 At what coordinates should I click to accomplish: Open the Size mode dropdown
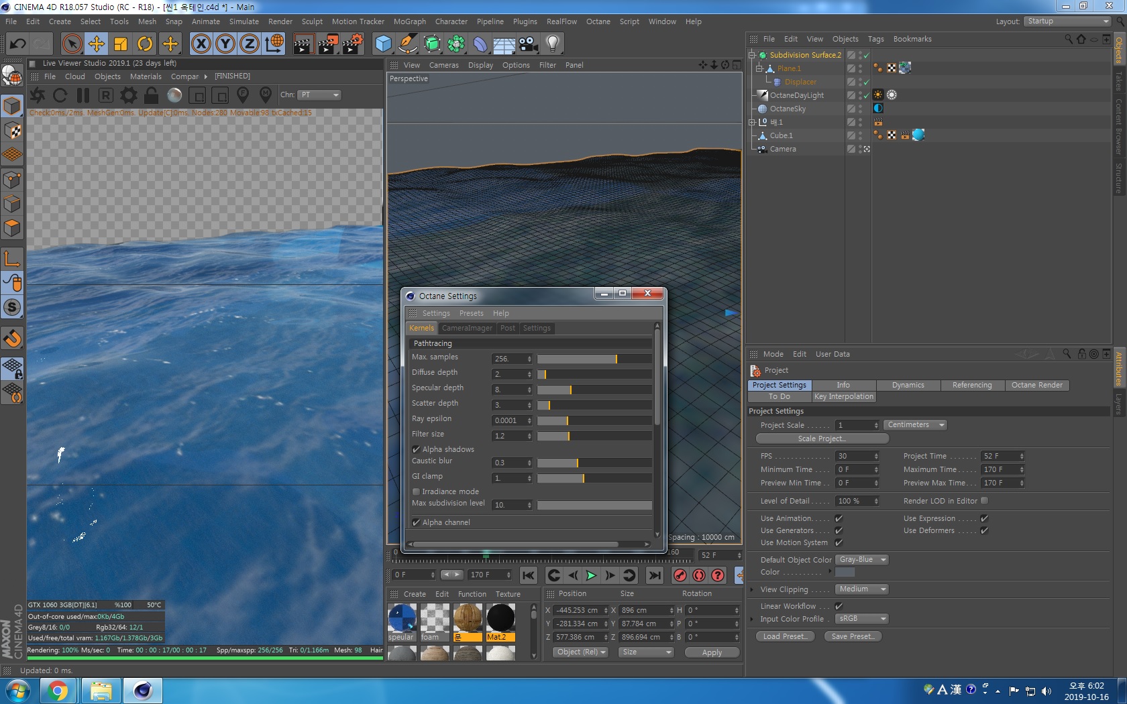click(645, 652)
